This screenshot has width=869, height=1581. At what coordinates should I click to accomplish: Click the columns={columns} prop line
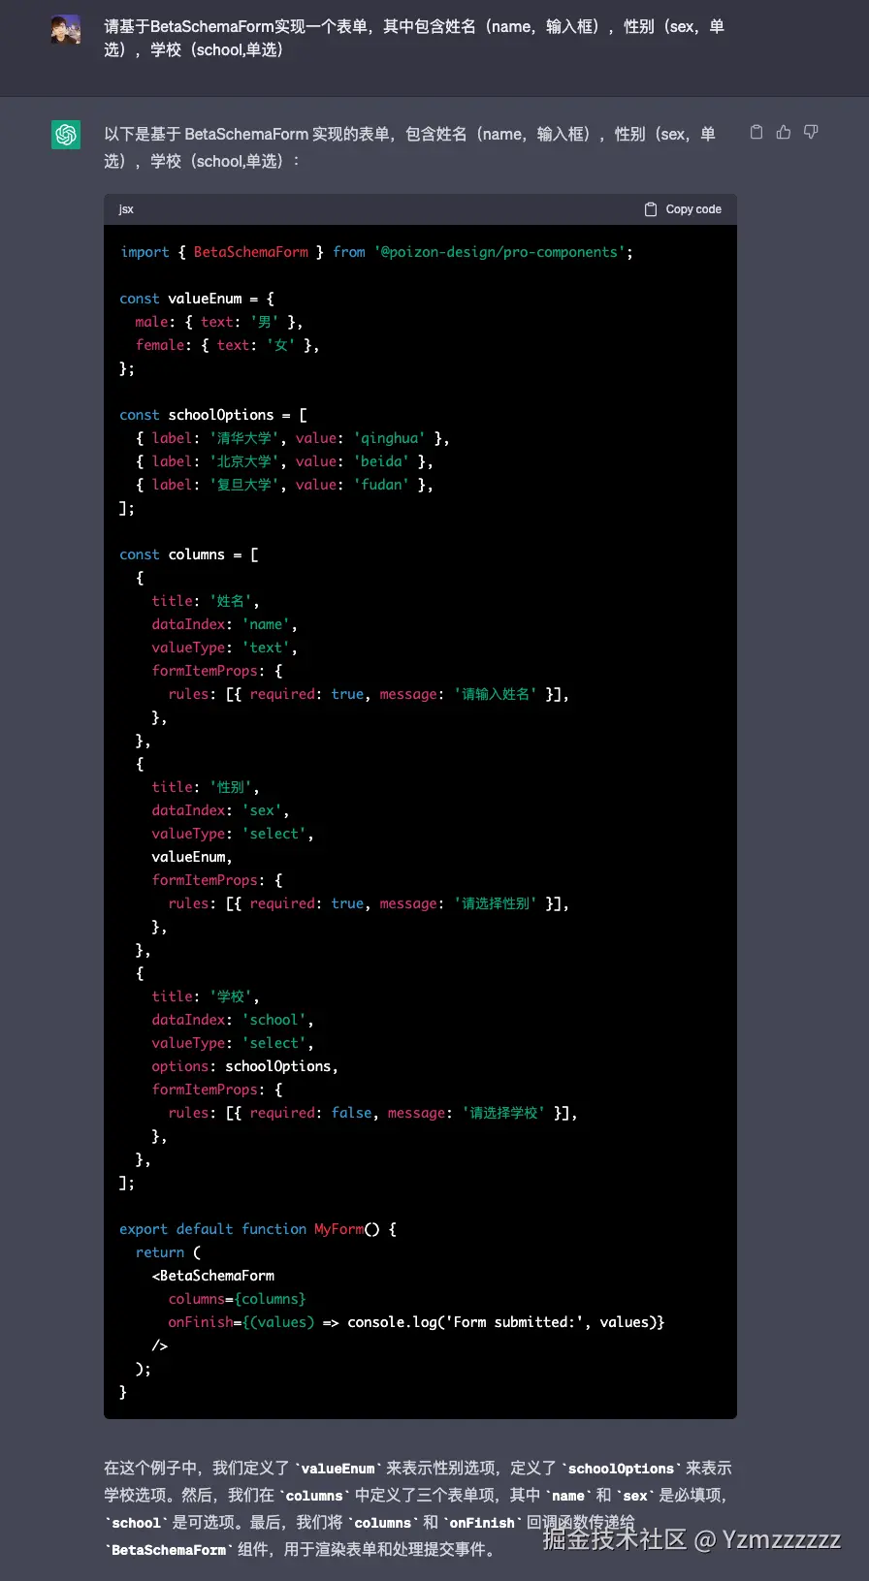pos(238,1299)
